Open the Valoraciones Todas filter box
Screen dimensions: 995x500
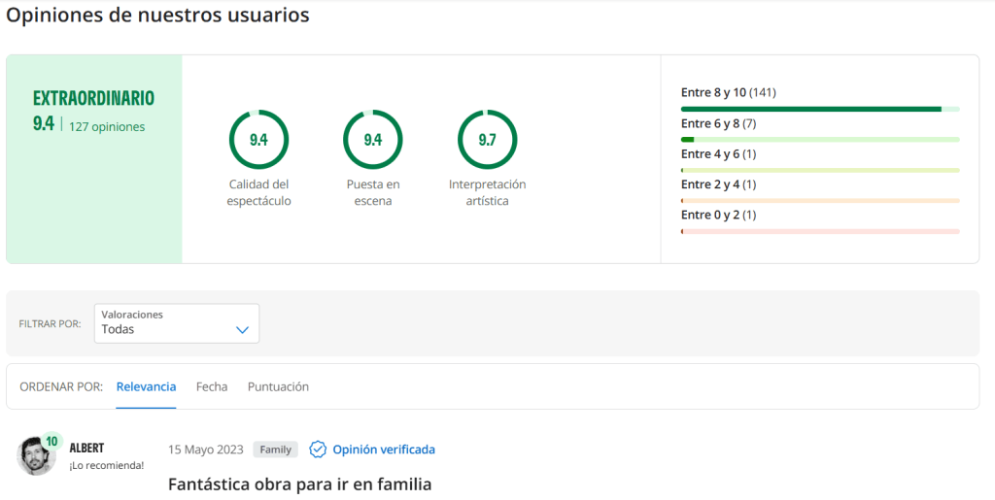click(x=177, y=323)
